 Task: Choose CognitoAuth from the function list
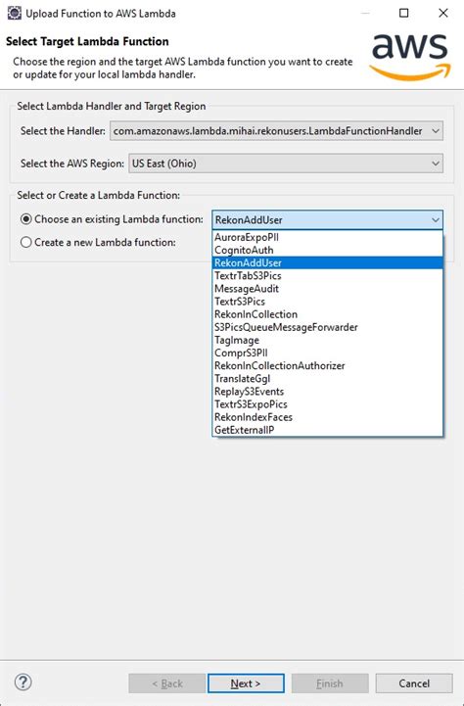click(x=328, y=250)
